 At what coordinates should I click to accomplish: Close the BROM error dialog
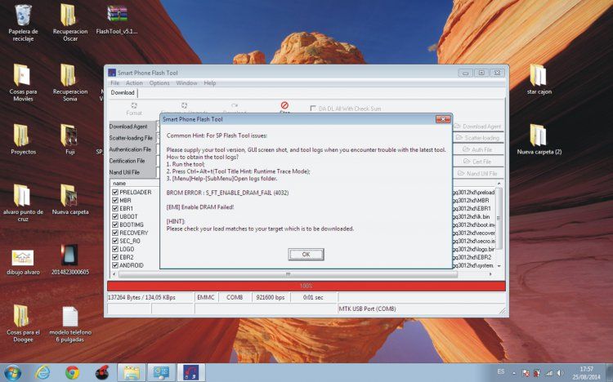tap(443, 119)
